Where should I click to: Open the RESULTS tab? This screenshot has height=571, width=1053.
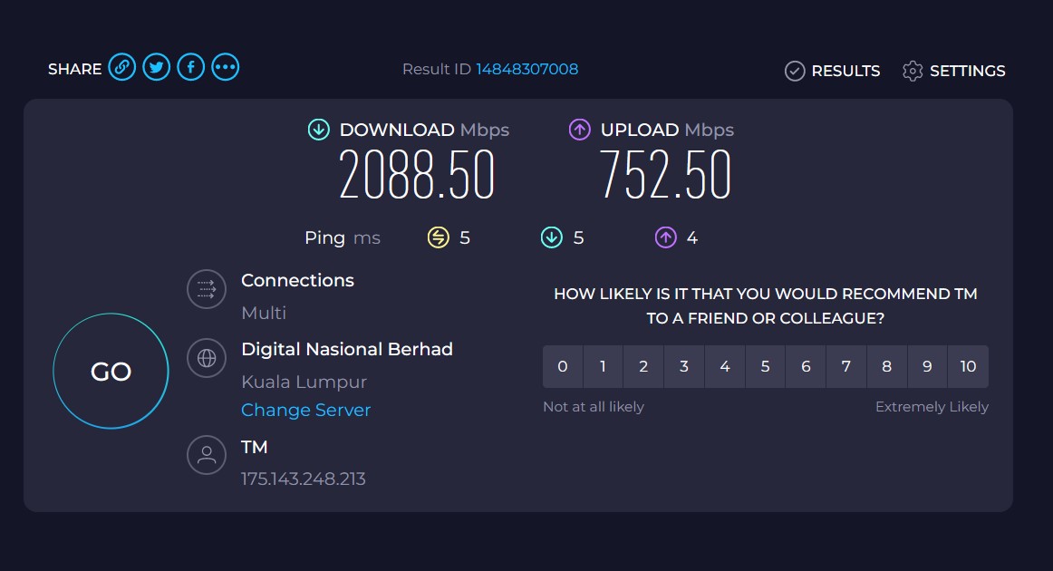[832, 71]
